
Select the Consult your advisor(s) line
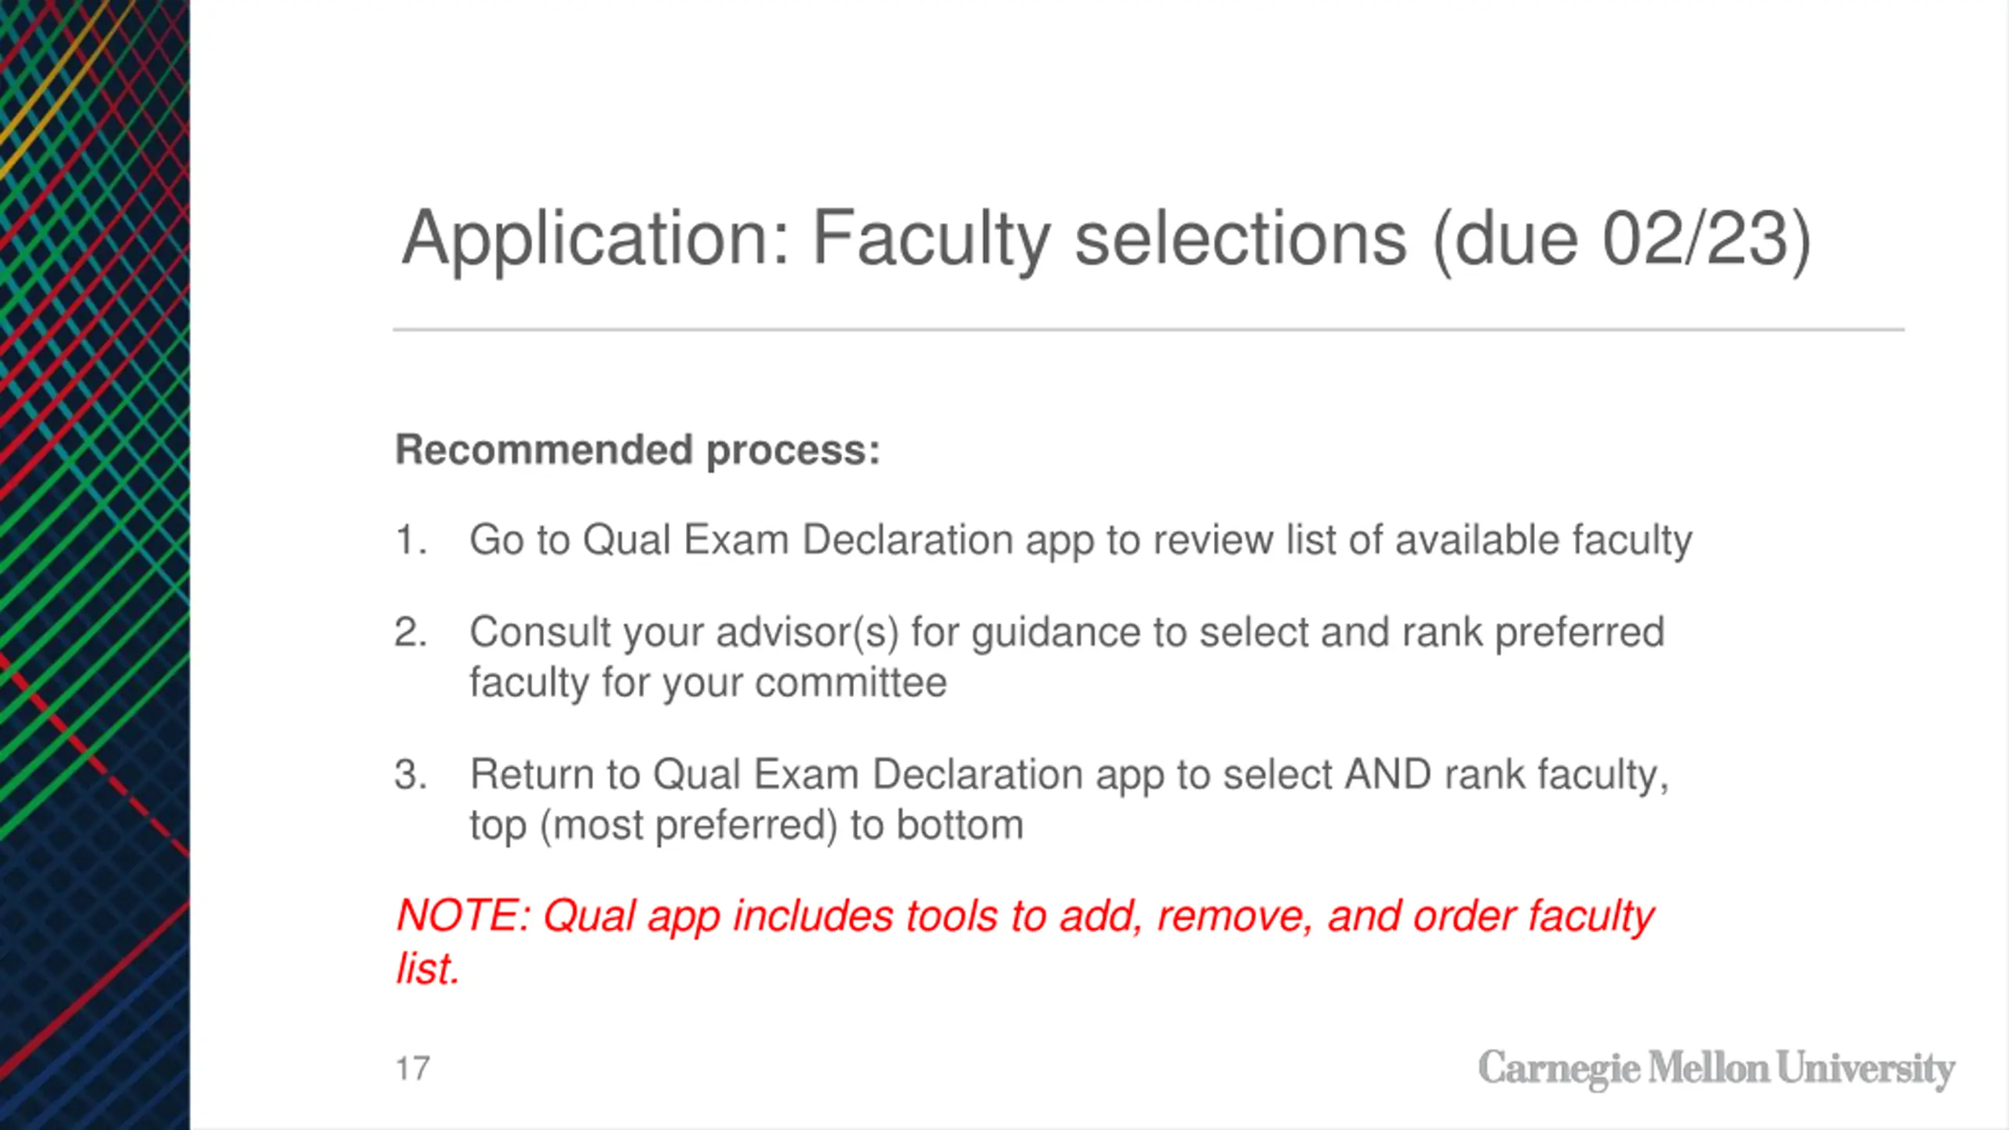[x=1067, y=633]
